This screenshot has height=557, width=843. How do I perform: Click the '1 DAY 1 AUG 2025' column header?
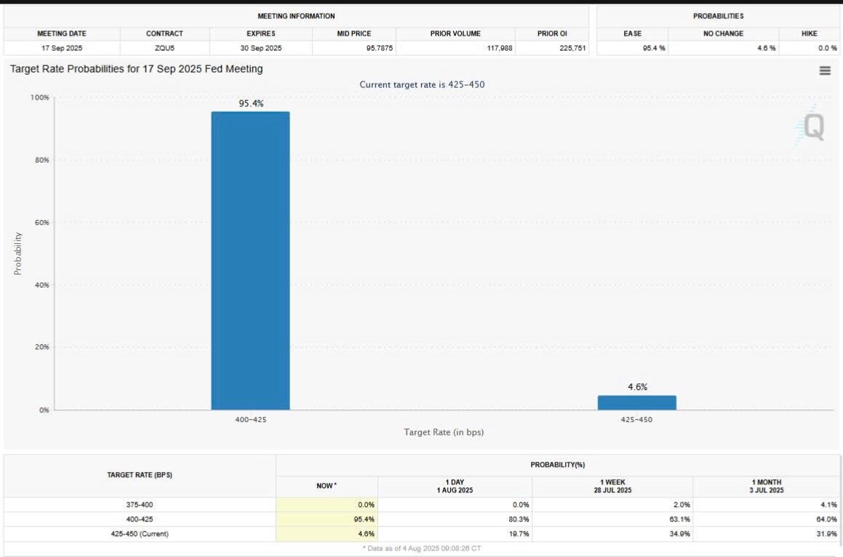[x=455, y=486]
